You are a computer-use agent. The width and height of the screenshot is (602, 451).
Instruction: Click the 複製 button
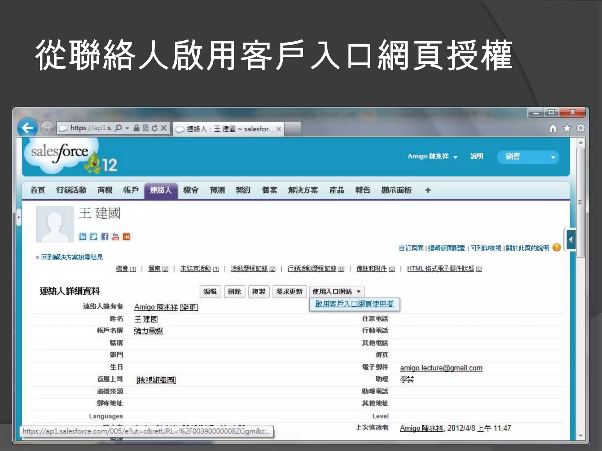(x=259, y=292)
